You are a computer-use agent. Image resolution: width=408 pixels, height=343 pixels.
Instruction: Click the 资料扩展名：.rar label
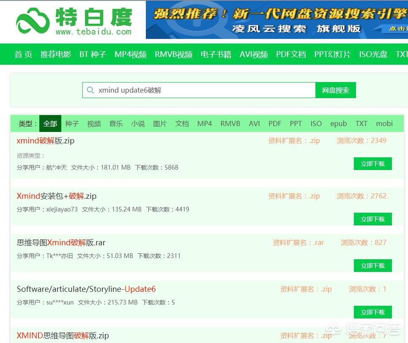298,242
